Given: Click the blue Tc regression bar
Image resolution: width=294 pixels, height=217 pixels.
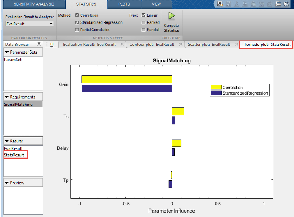Looking at the screenshot, I should [x=174, y=120].
